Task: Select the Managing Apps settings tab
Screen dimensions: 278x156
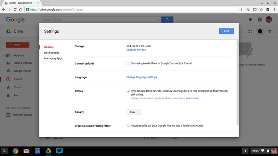Action: point(54,58)
